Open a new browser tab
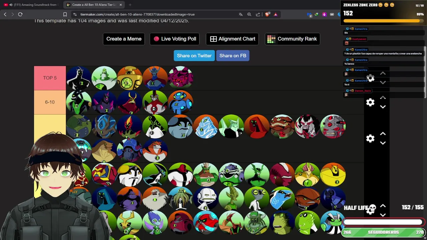This screenshot has width=427, height=240. point(130,5)
